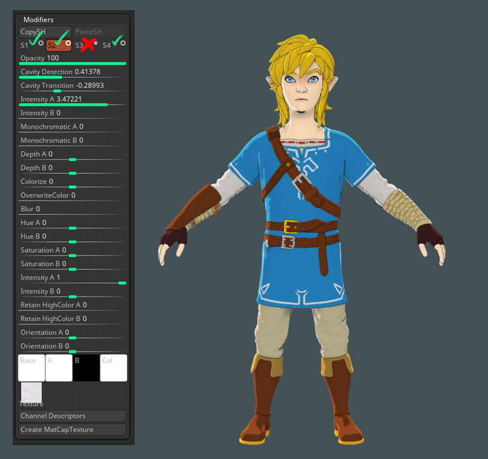Click the Colorize slider
The height and width of the screenshot is (459, 488).
[72, 183]
